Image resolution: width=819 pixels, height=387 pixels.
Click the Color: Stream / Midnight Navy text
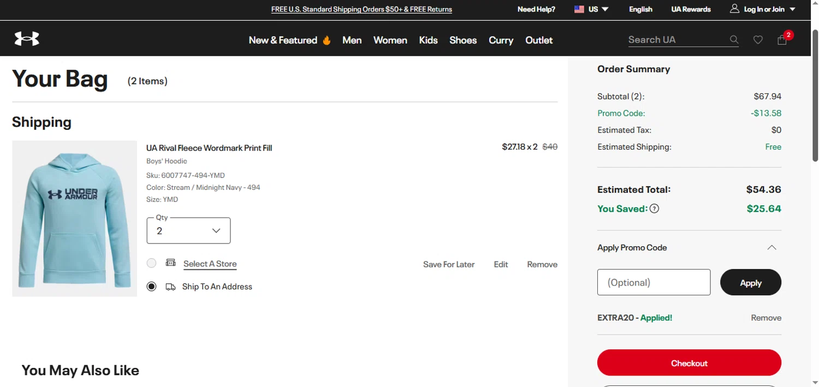click(203, 187)
